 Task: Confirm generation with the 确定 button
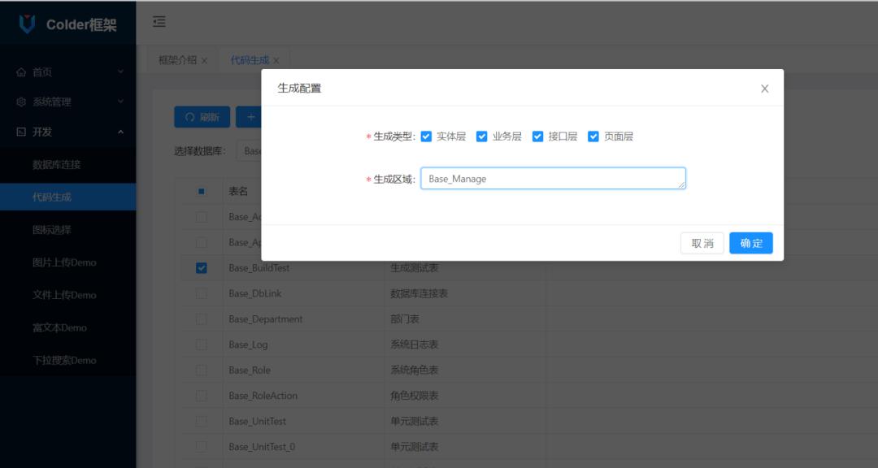[x=750, y=242]
